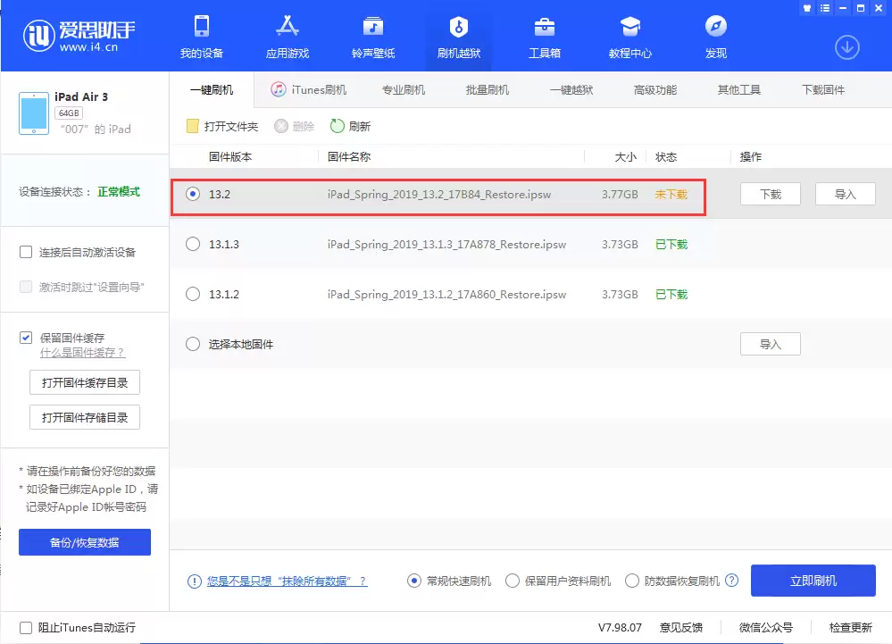892x644 pixels.
Task: Open the title bar list menu icon
Action: (x=825, y=8)
